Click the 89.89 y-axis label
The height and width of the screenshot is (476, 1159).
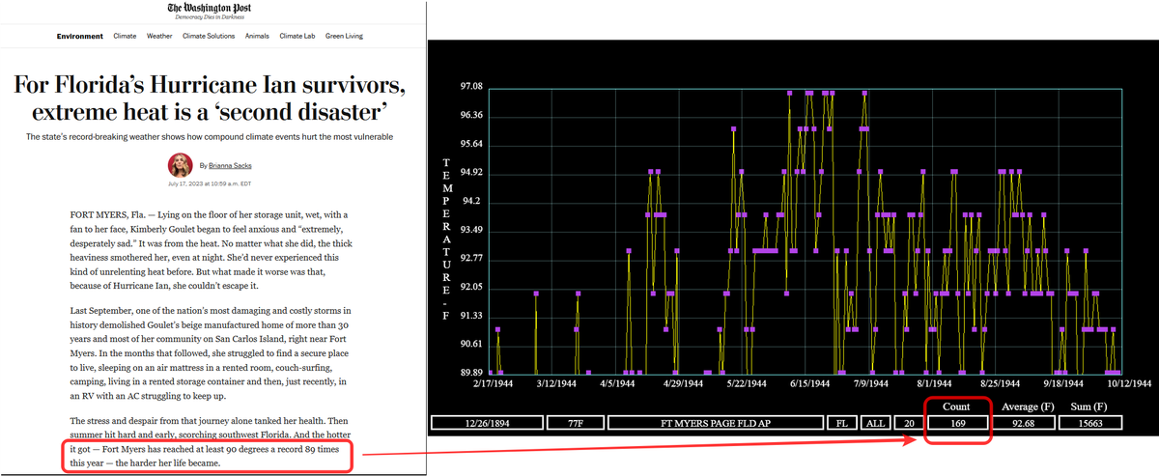click(x=472, y=373)
